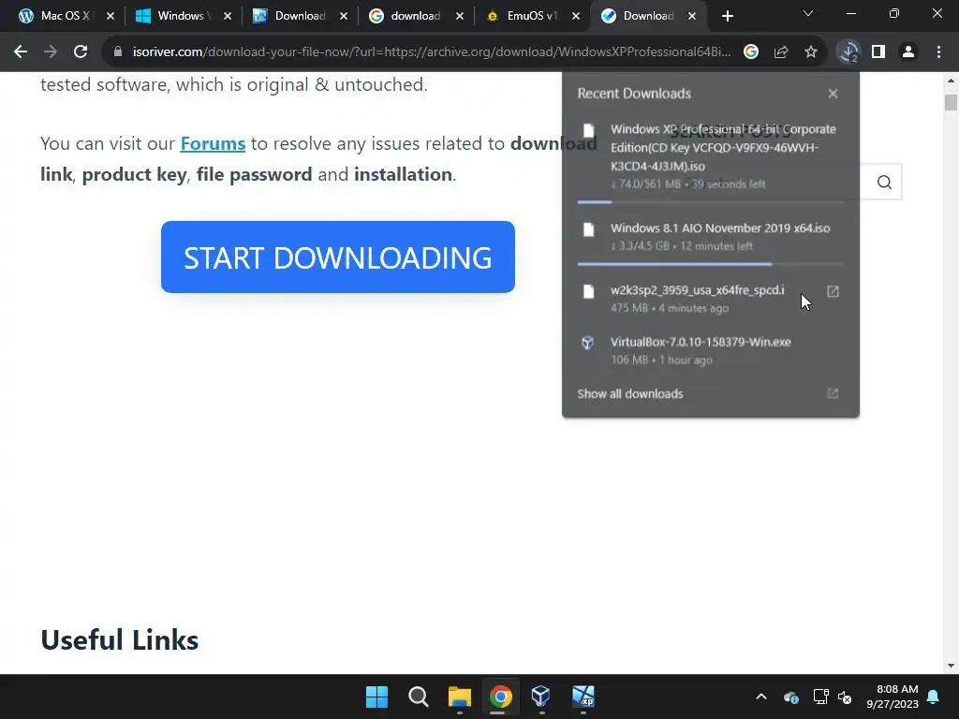Select the Windows XP Professional iso download
This screenshot has width=959, height=719.
(x=710, y=156)
